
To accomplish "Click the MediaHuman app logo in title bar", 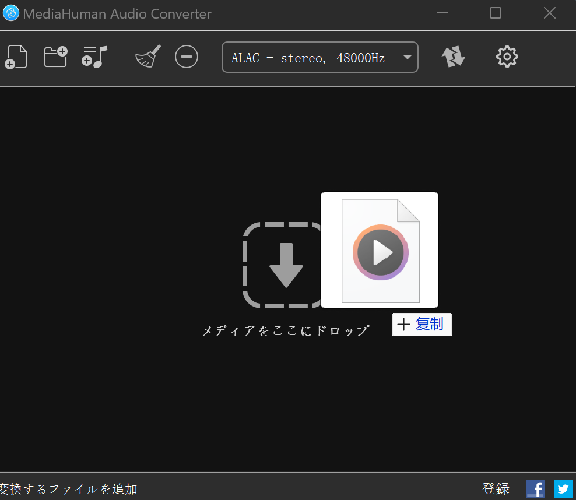I will 11,13.
